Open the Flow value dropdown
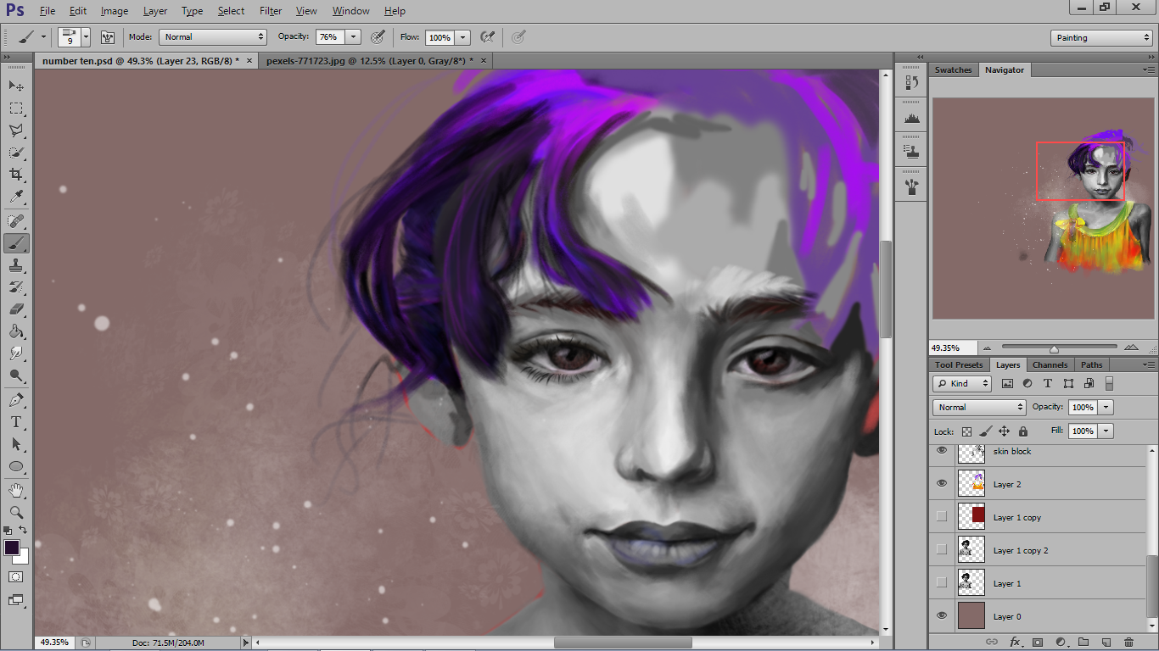Screen dimensions: 1159x651 (x=463, y=37)
